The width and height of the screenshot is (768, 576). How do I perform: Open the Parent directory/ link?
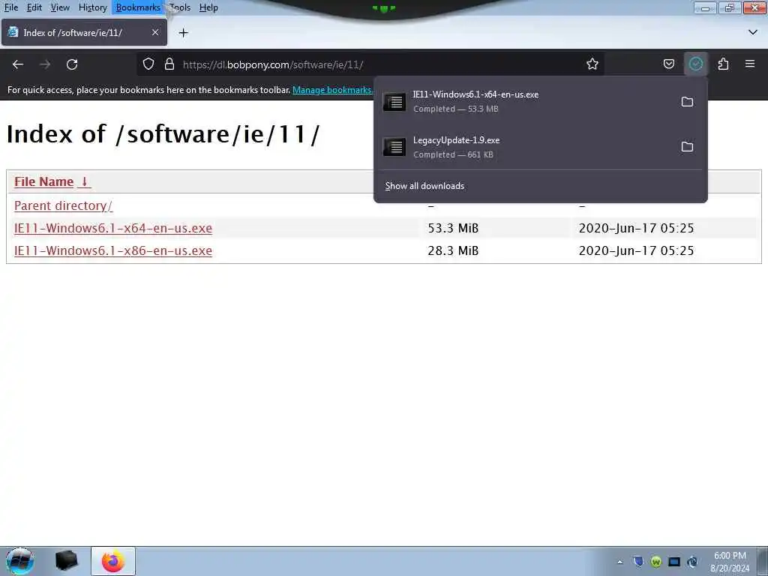point(63,205)
